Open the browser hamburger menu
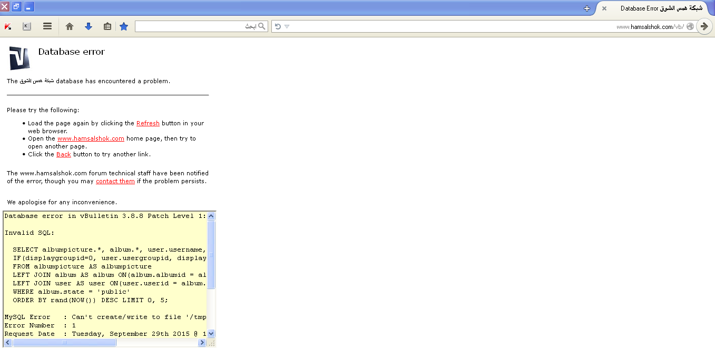 [x=47, y=26]
